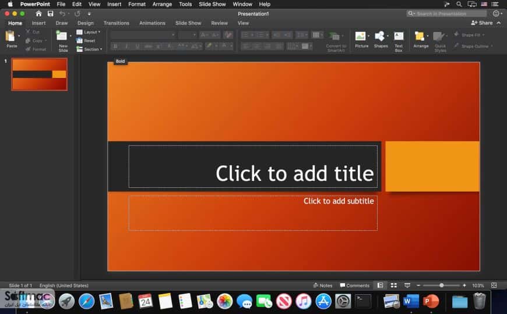Viewport: 507px width, 314px height.
Task: Click the Reset slide button
Action: (86, 41)
